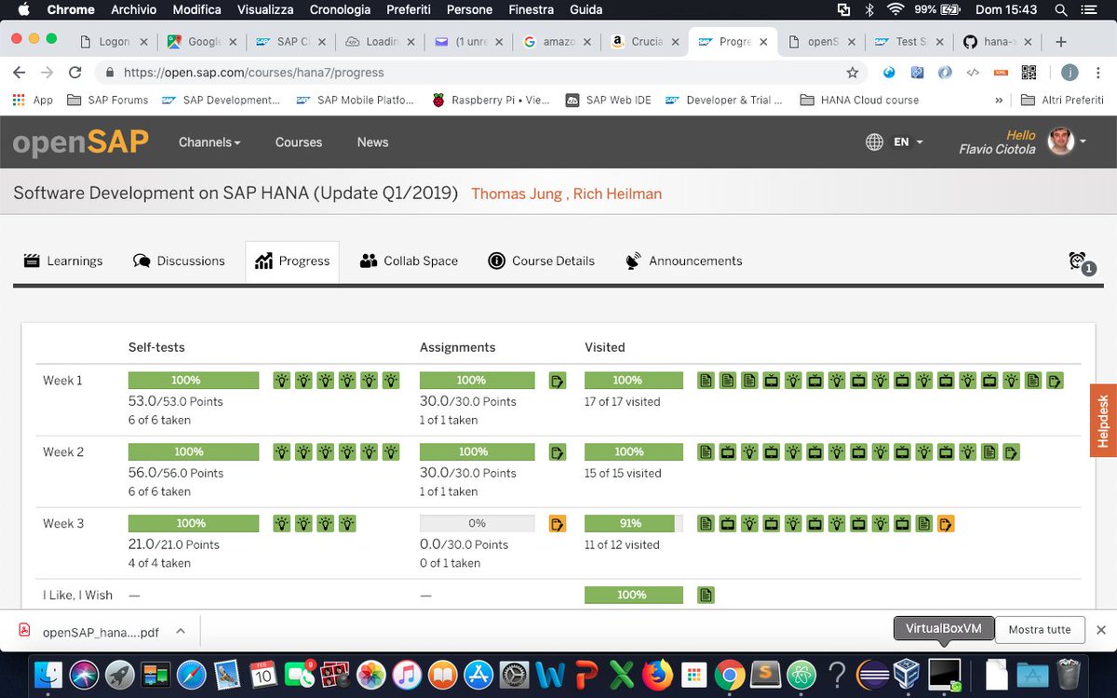The height and width of the screenshot is (698, 1117).
Task: Expand user menu arrow beside avatar
Action: click(x=1083, y=141)
